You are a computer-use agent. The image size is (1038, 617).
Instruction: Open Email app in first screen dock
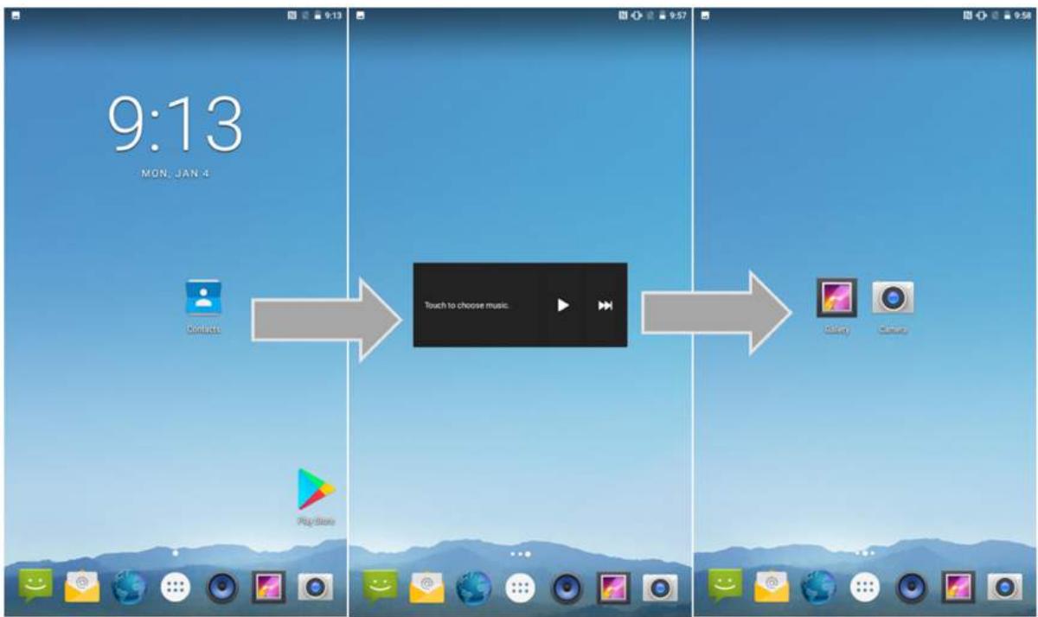[82, 588]
